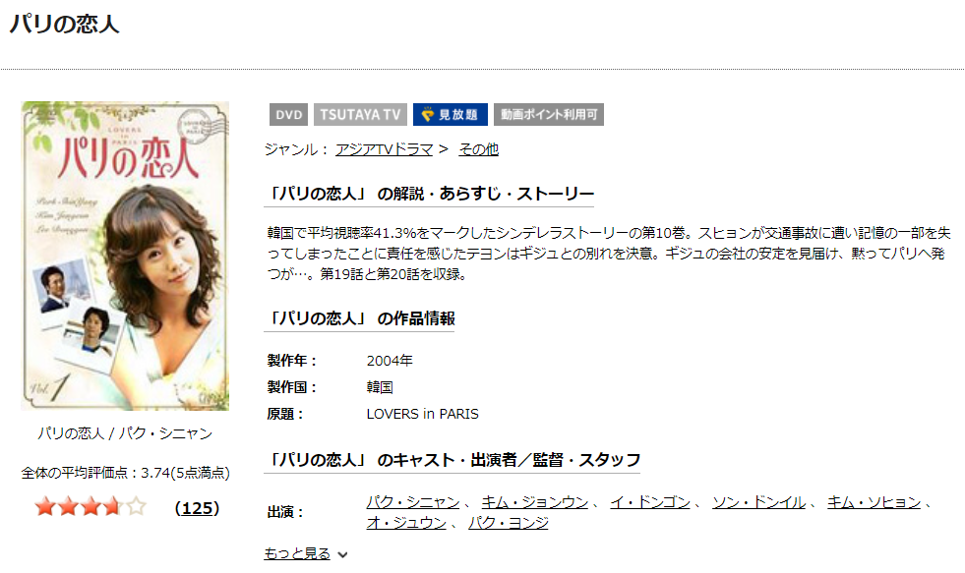Click the chevron beside もっと見る
The height and width of the screenshot is (573, 965).
coord(342,554)
